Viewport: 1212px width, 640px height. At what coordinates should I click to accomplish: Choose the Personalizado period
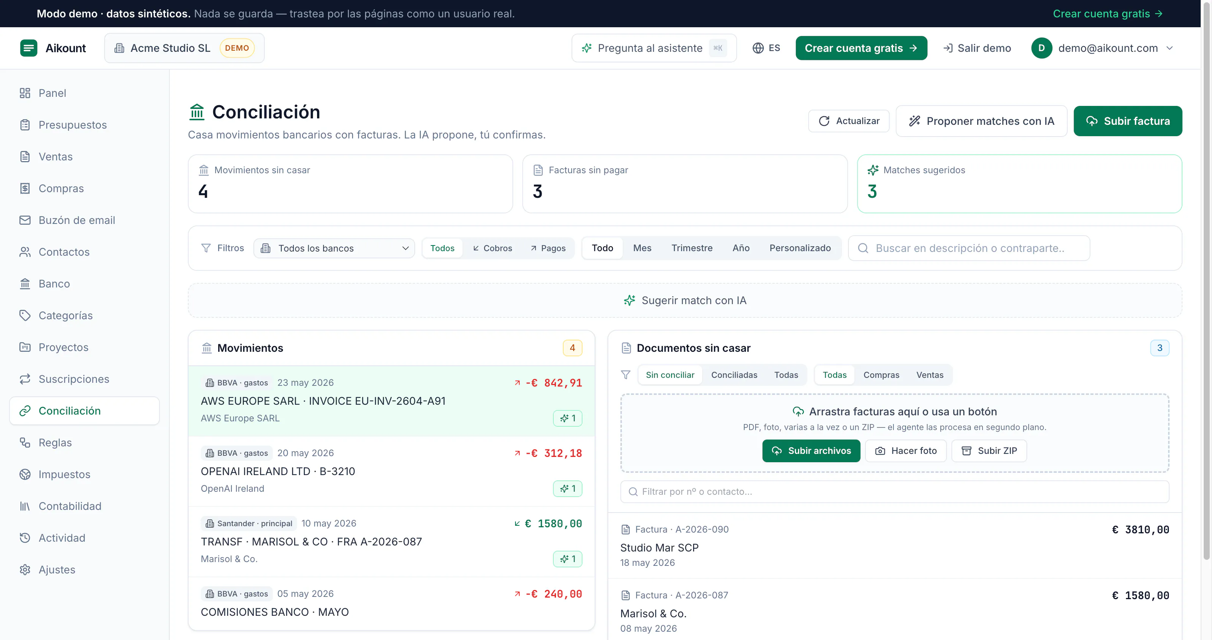click(800, 248)
